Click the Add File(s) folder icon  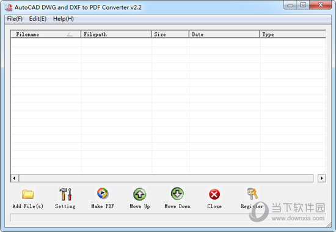pos(28,194)
